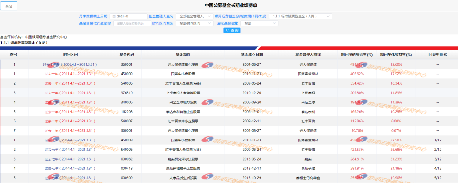The width and height of the screenshot is (458, 183).
Task: Click fund code 162208
Action: (x=127, y=112)
